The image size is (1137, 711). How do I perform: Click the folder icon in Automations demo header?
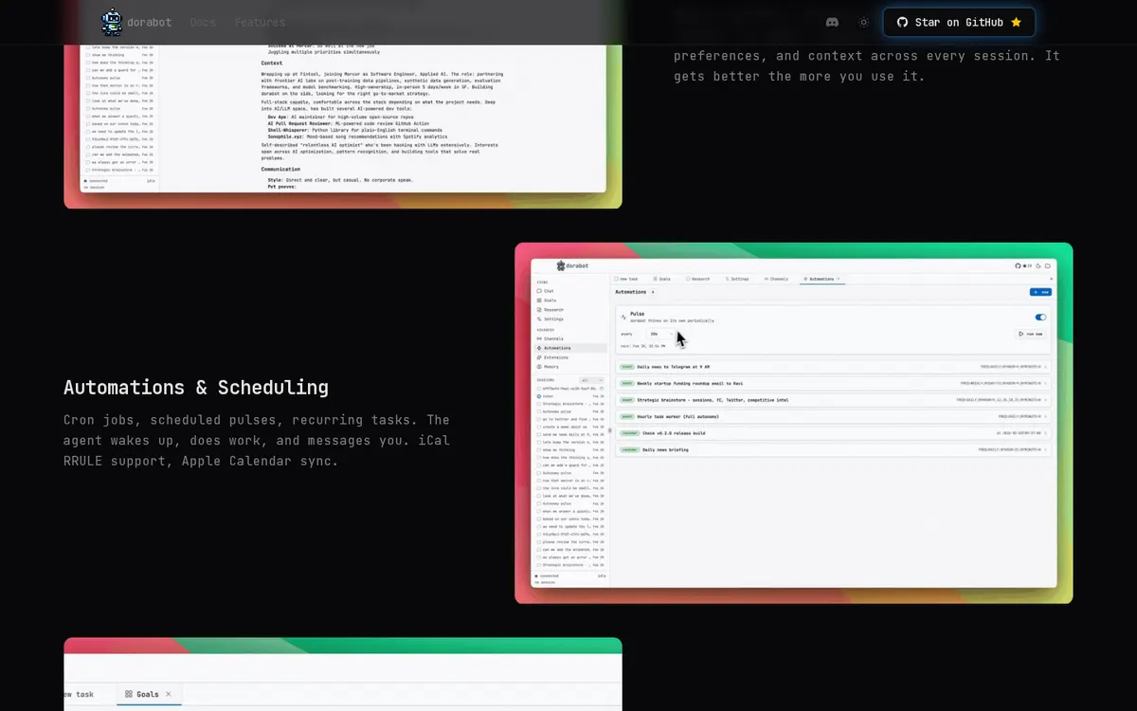point(1048,265)
